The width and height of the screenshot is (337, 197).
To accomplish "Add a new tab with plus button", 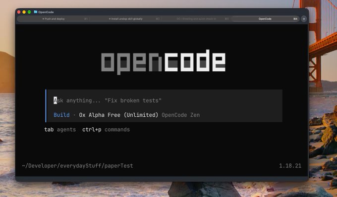I will (x=304, y=19).
